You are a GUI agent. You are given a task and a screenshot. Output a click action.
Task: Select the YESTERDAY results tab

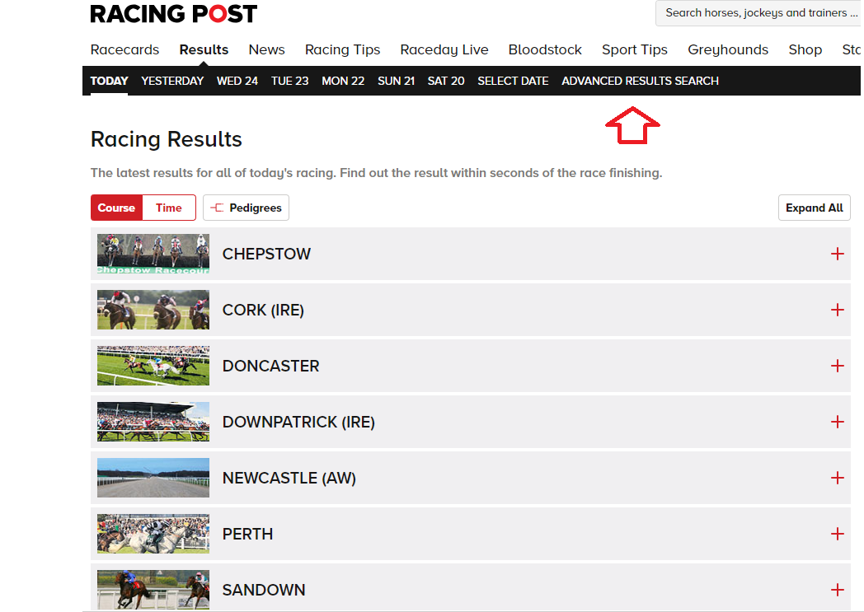(x=172, y=81)
